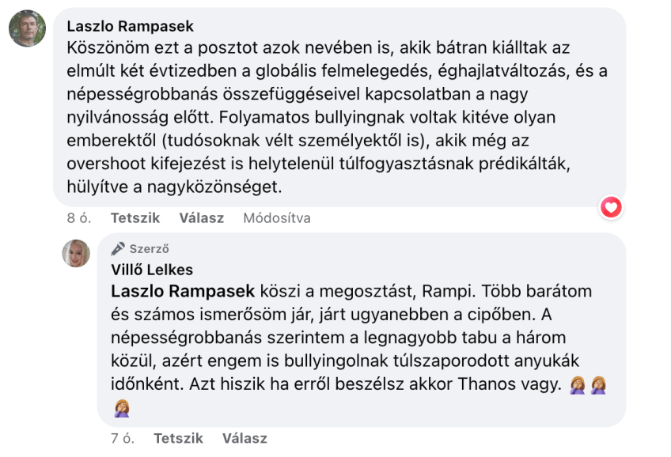
Task: Click the red heart reaction icon
Action: pos(611,207)
